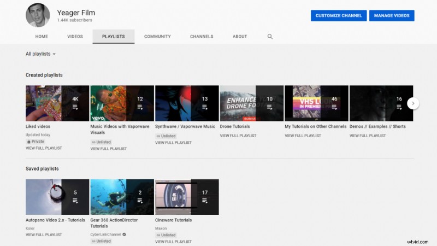Click the My Tutorials on Other Channels title
The height and width of the screenshot is (246, 437).
(316, 126)
